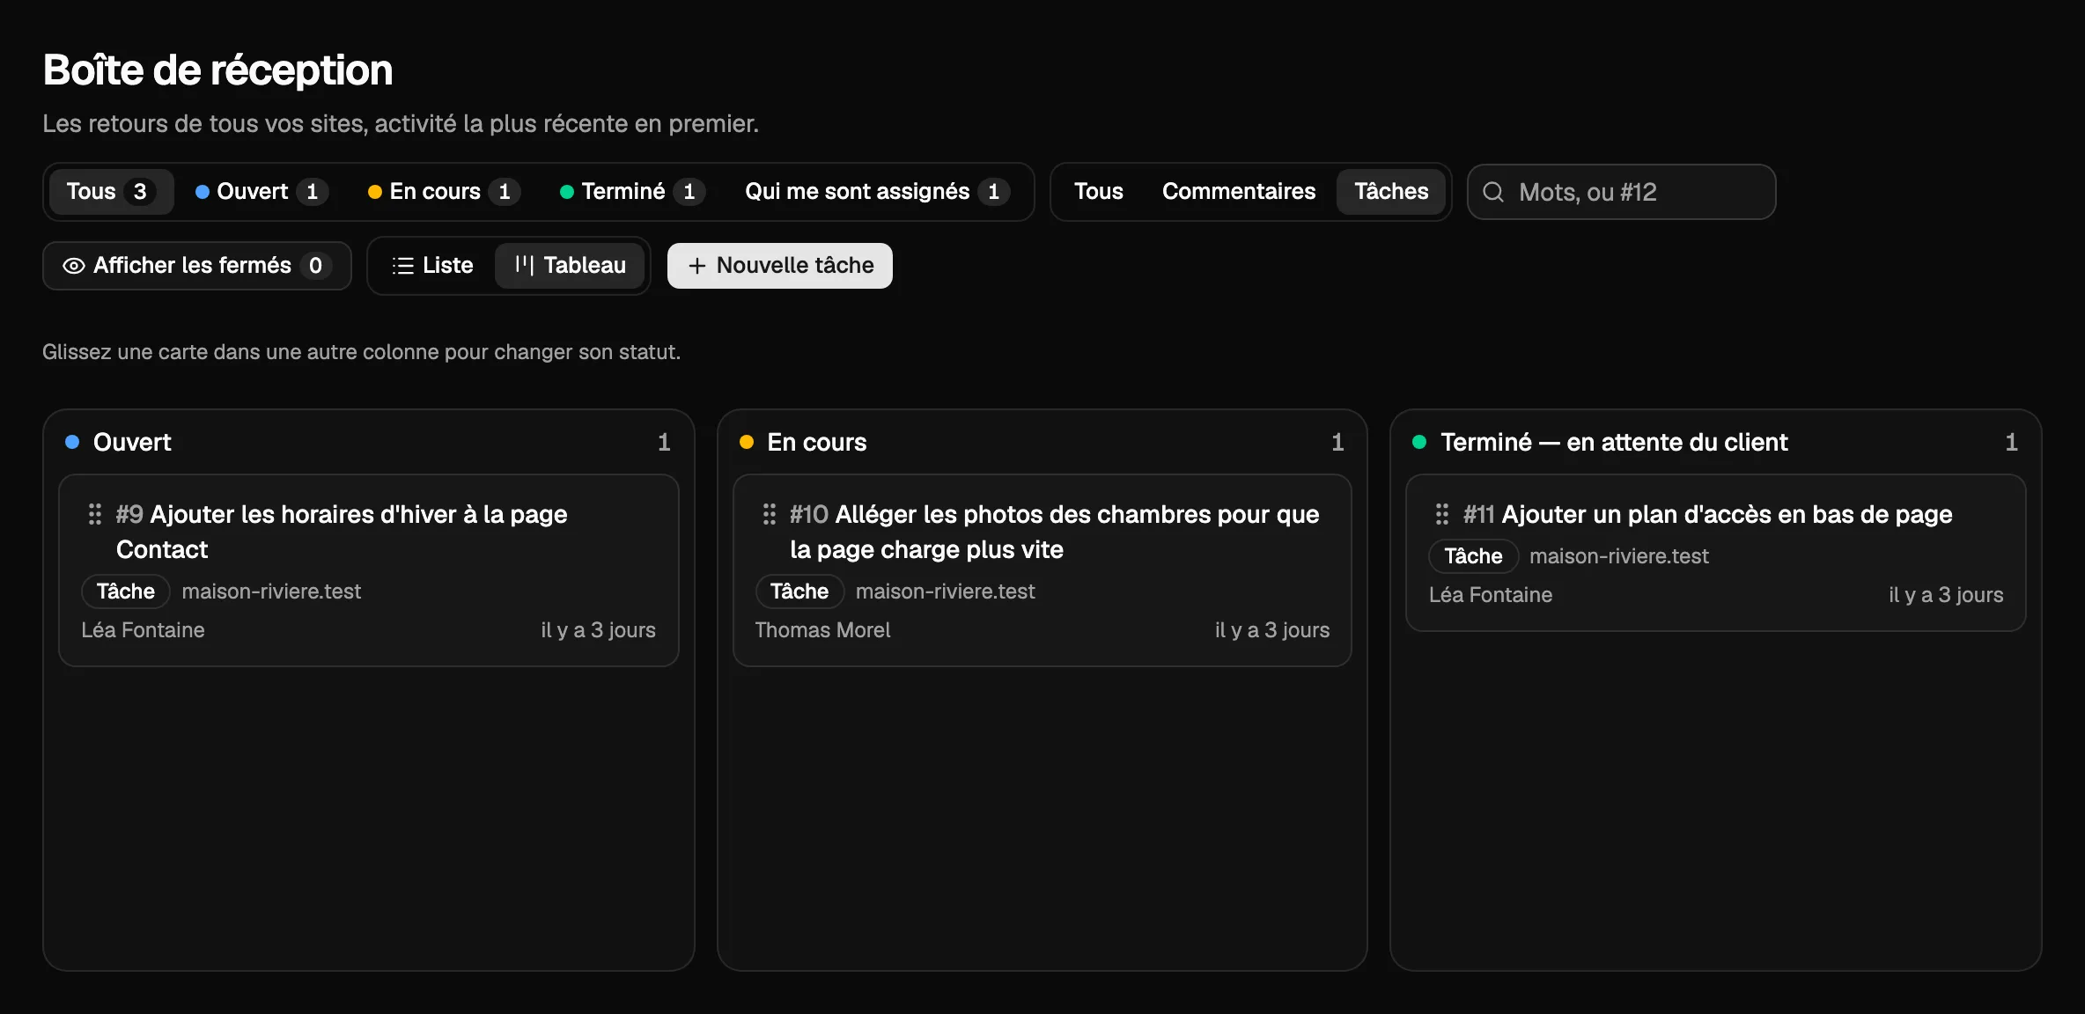Click the Tâche badge on card #9
Screen dimensions: 2085x1014
126,591
